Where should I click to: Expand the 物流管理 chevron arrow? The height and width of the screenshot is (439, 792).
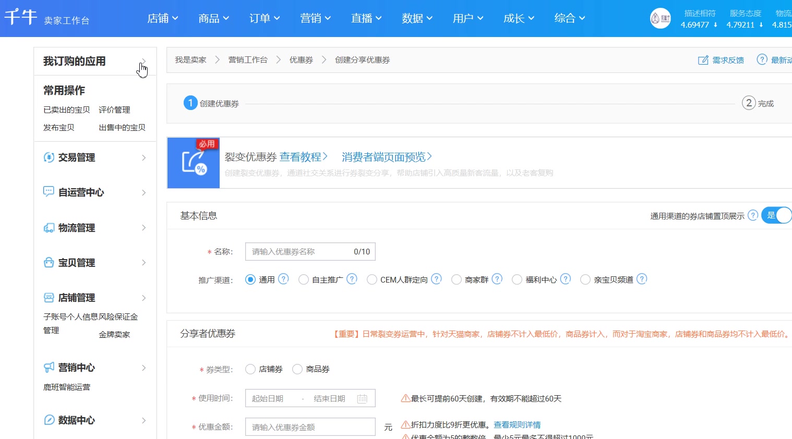pyautogui.click(x=143, y=228)
